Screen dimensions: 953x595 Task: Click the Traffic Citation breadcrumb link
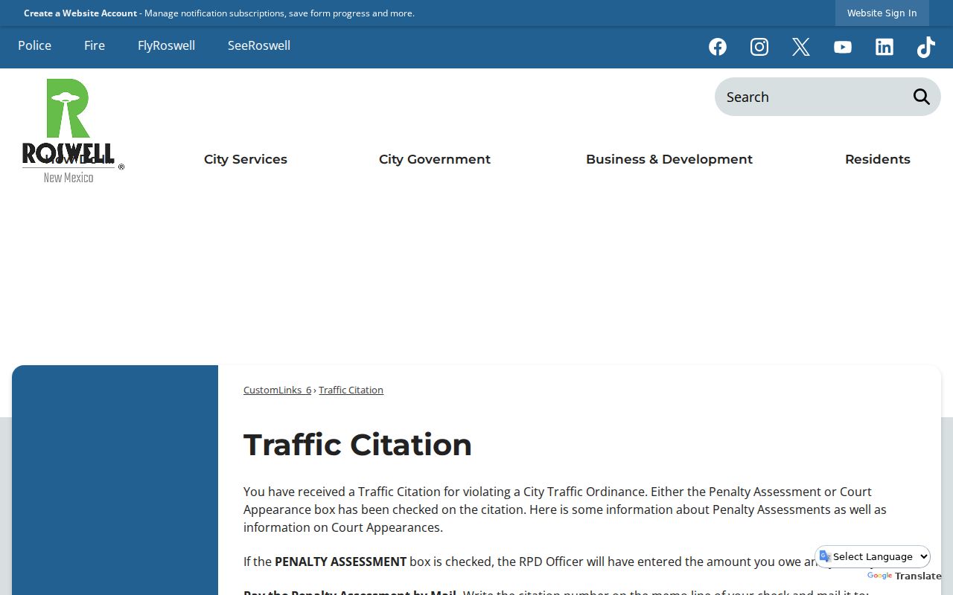click(x=351, y=390)
